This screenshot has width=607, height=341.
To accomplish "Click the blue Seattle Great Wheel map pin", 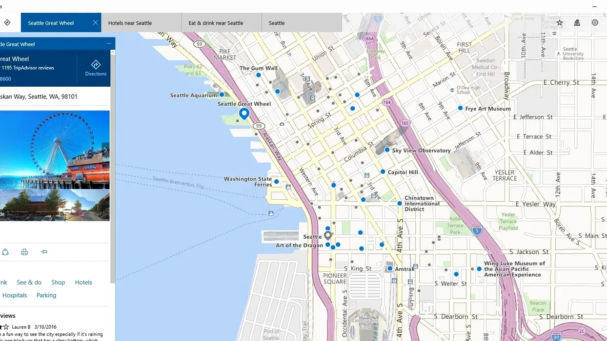I will coord(244,114).
